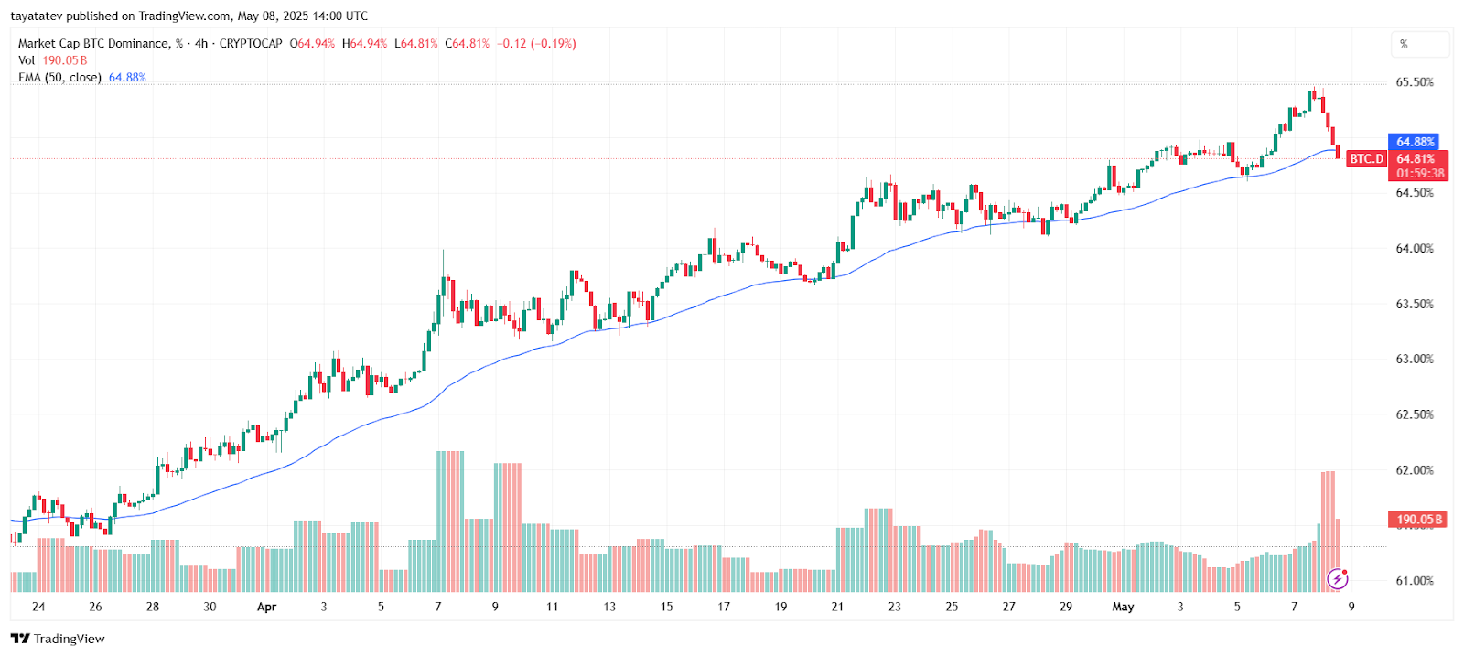Select the Market Cap BTC Dominance legend title
The height and width of the screenshot is (656, 1464).
pyautogui.click(x=93, y=43)
